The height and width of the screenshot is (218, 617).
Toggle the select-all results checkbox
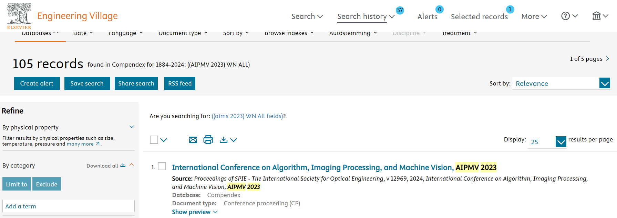click(x=154, y=140)
